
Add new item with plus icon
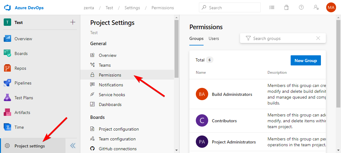pyautogui.click(x=73, y=22)
